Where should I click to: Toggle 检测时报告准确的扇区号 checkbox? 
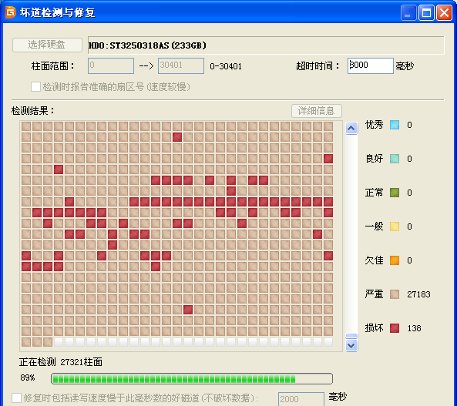[x=35, y=86]
